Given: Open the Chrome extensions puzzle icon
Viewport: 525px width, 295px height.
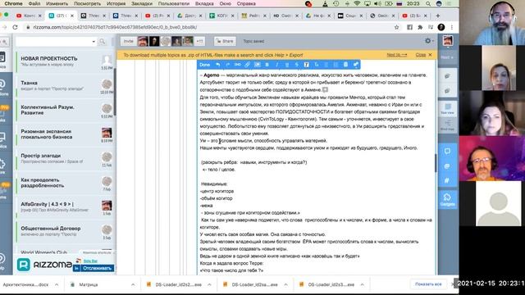Looking at the screenshot, I should point(420,27).
